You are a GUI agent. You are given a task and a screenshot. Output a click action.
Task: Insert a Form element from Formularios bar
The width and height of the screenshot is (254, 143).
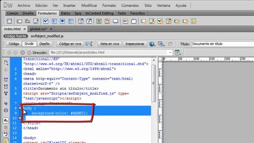(10, 21)
